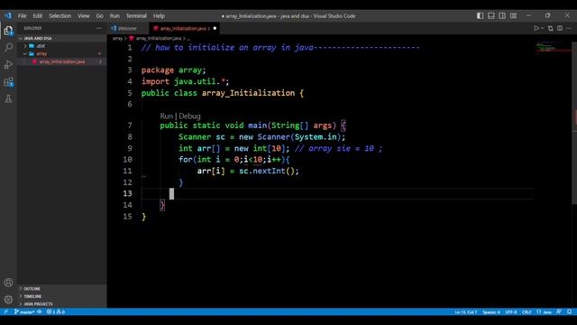
Task: Place the cursor on line number 15
Action: pyautogui.click(x=127, y=217)
